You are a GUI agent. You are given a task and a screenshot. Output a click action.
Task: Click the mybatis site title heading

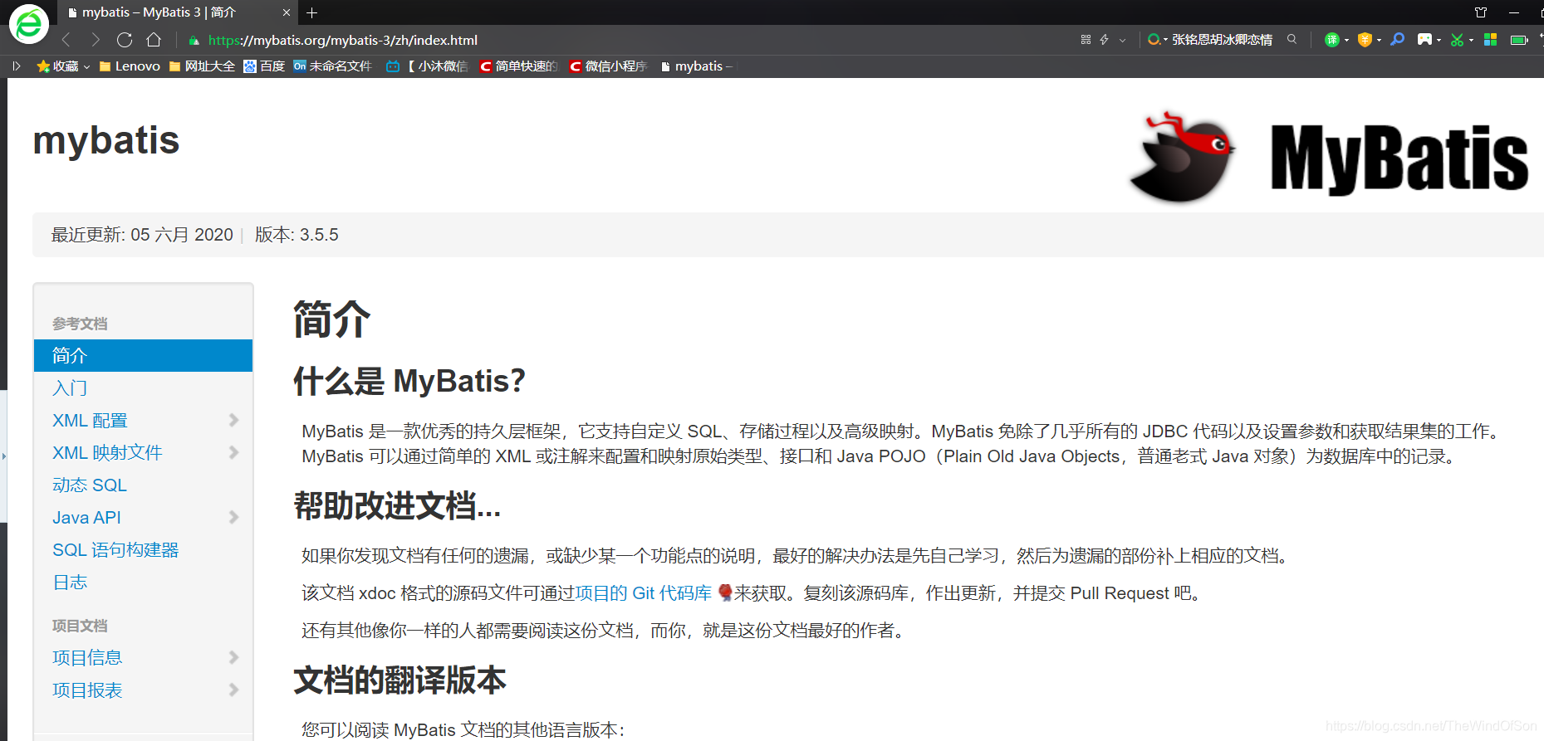106,140
